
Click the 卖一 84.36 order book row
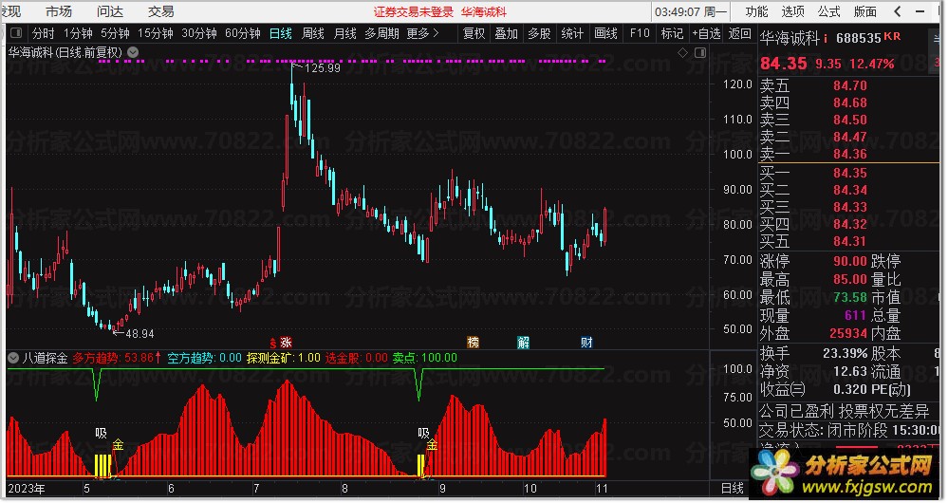pyautogui.click(x=849, y=154)
